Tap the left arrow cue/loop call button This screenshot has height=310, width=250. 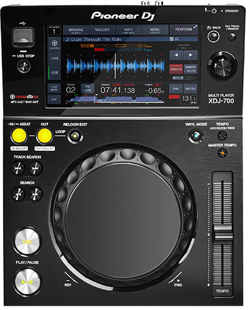tap(176, 55)
